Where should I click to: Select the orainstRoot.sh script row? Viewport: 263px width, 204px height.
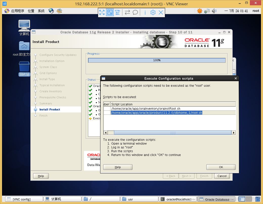pos(169,109)
